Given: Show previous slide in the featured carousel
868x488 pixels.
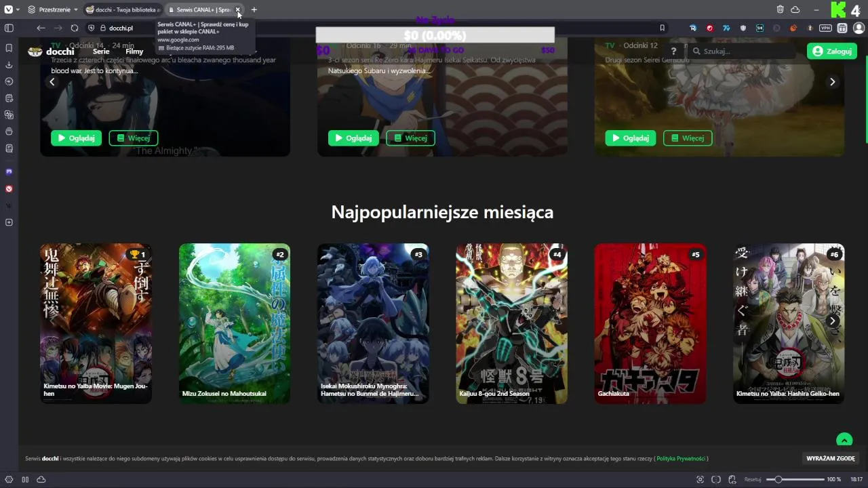Looking at the screenshot, I should pos(52,81).
